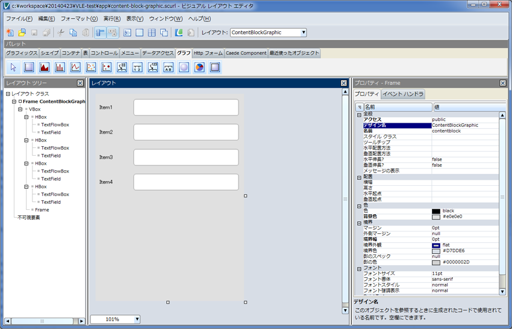Click the 背景色 #e0e0e0 color swatch
The image size is (512, 329).
pos(436,217)
